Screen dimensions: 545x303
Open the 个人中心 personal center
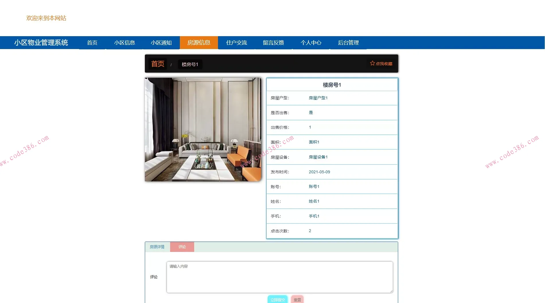[x=311, y=42]
